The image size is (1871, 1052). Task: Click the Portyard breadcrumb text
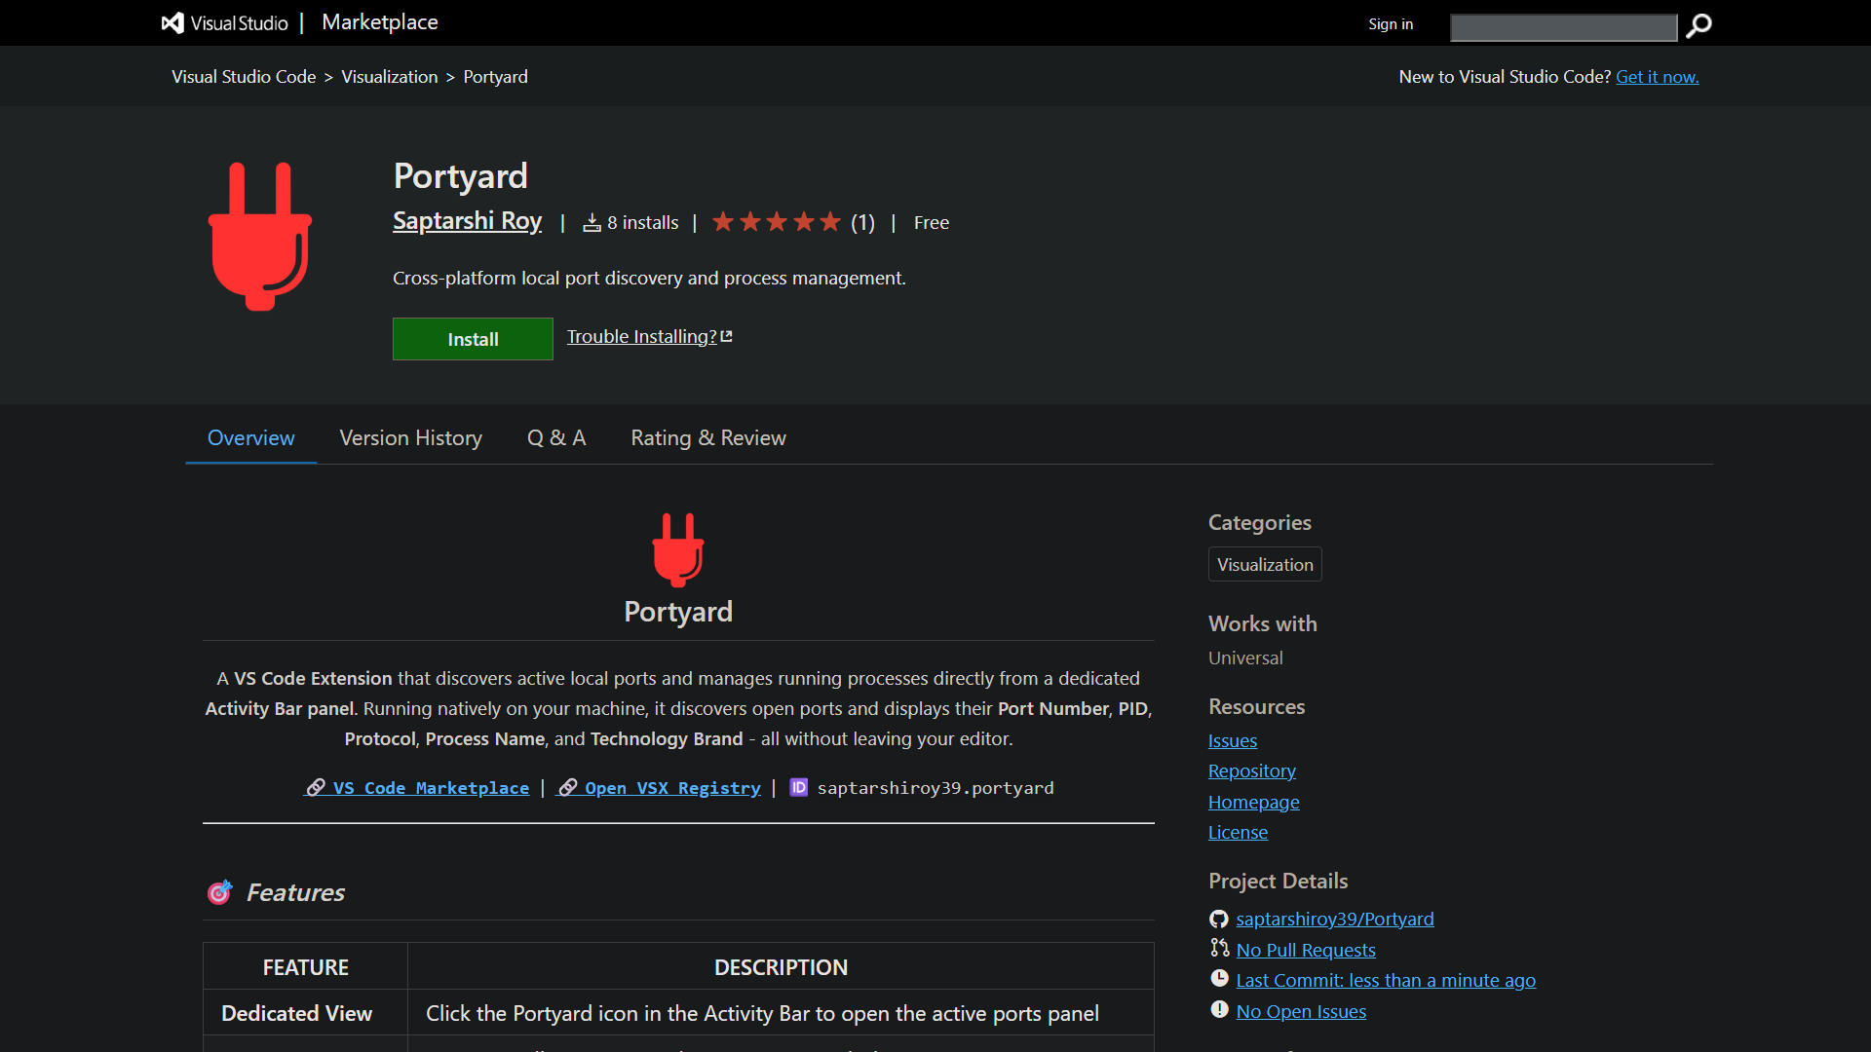click(x=495, y=77)
